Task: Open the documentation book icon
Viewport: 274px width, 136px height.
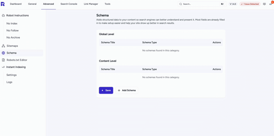Action: pyautogui.click(x=264, y=4)
